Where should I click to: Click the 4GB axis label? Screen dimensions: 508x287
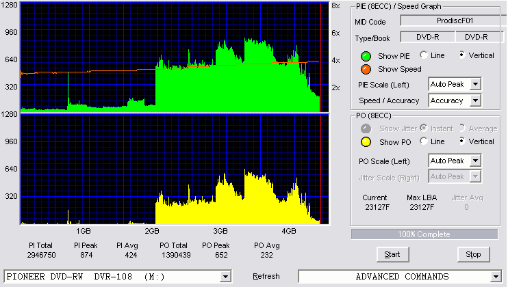tap(289, 231)
